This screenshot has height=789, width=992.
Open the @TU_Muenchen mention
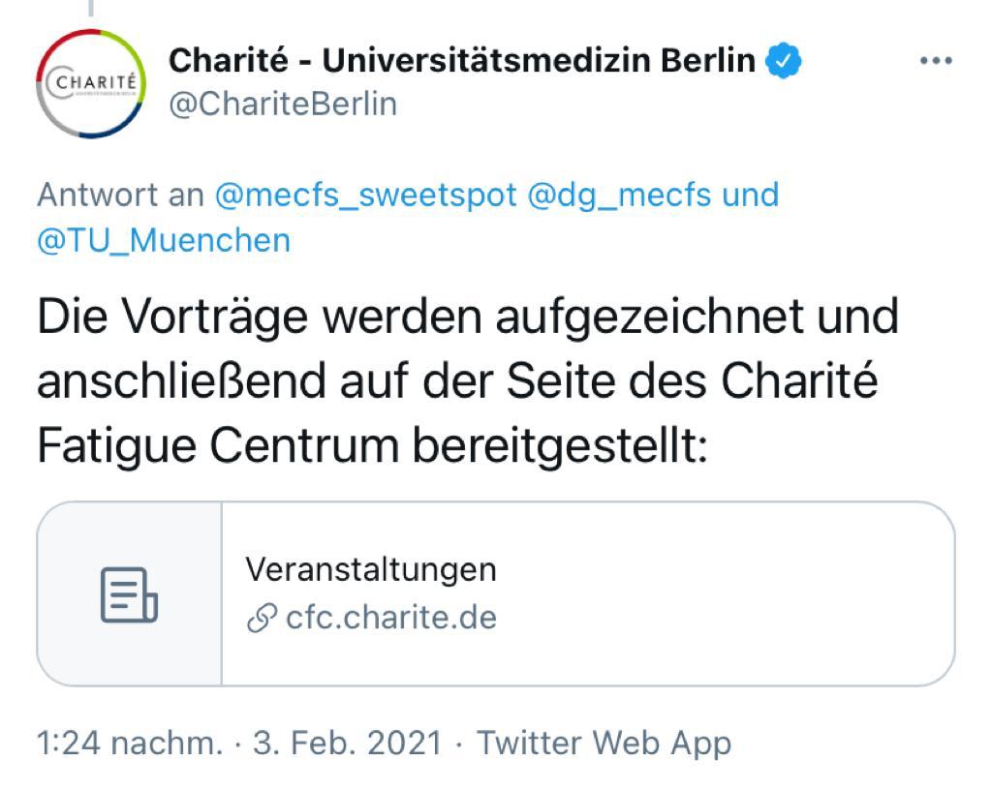[164, 239]
